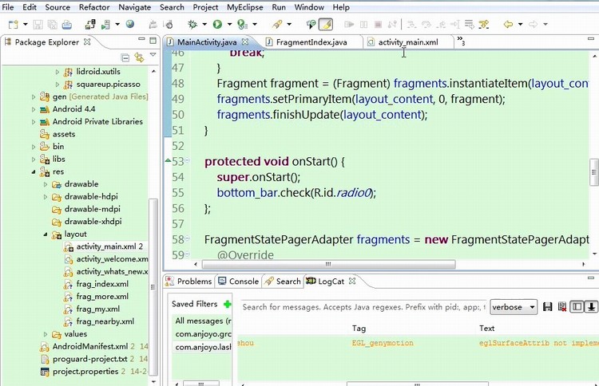Select frag_index.xml file
The width and height of the screenshot is (599, 386).
pyautogui.click(x=102, y=284)
